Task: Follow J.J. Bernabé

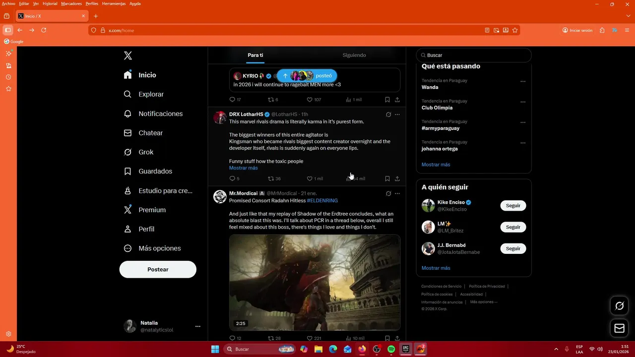Action: tap(513, 248)
